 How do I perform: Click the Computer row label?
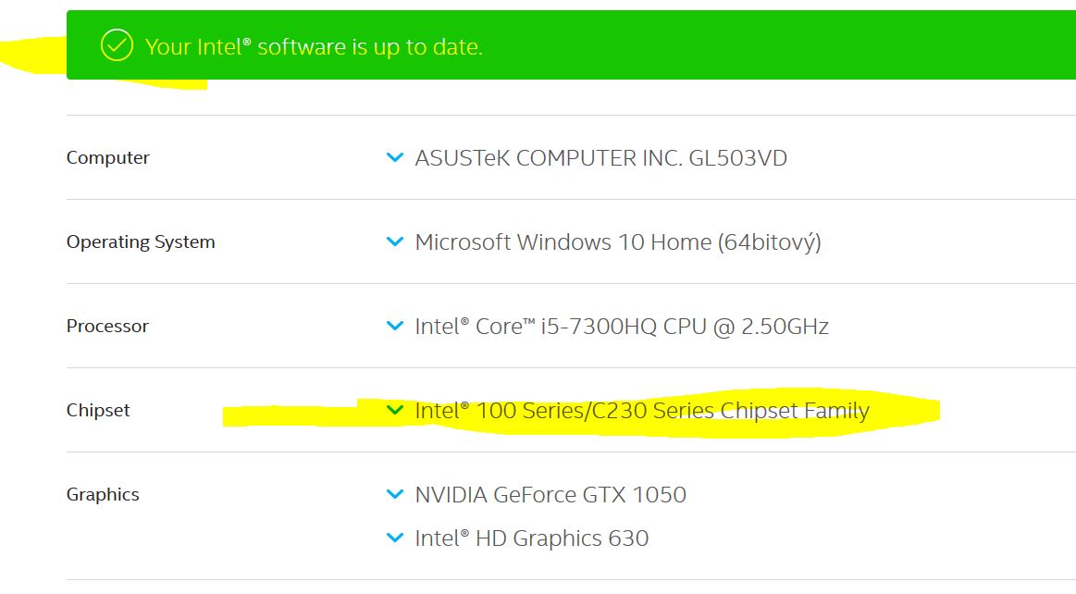tap(107, 158)
